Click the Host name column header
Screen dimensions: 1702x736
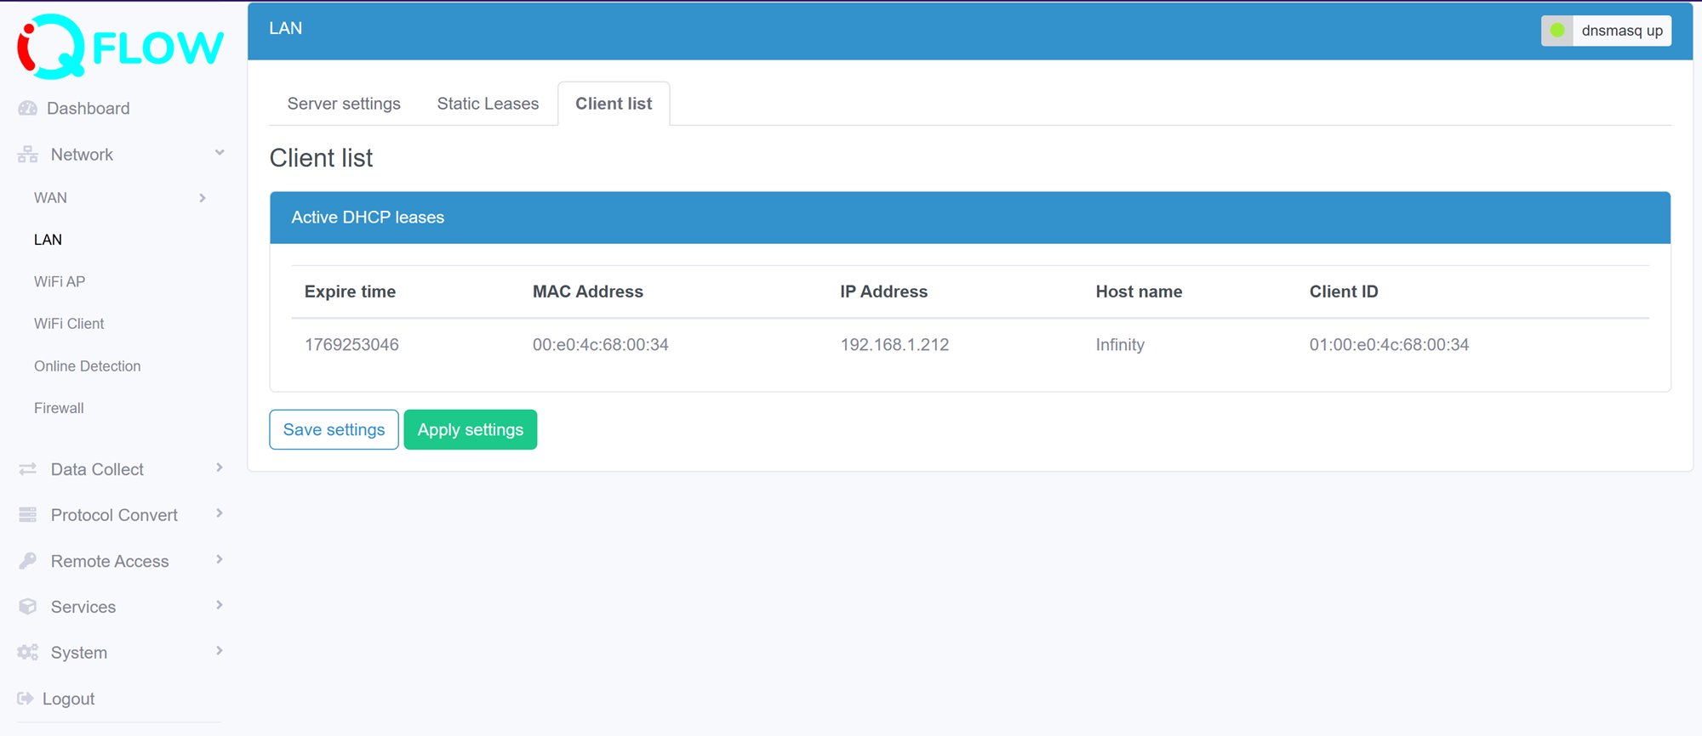(x=1139, y=292)
